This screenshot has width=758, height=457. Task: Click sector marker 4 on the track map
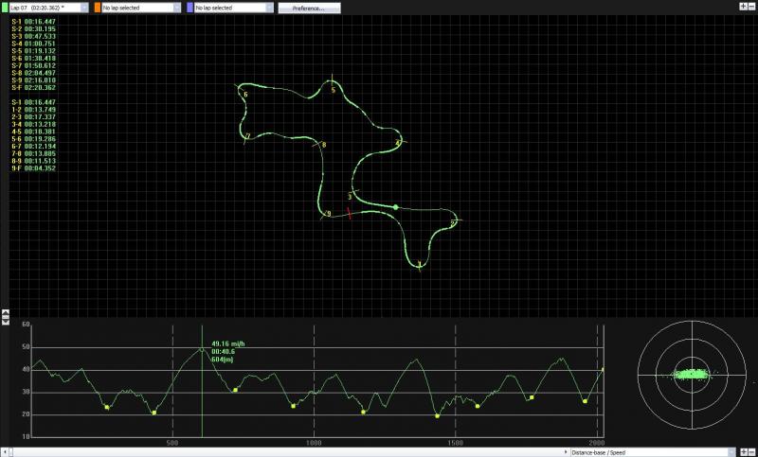click(x=398, y=143)
